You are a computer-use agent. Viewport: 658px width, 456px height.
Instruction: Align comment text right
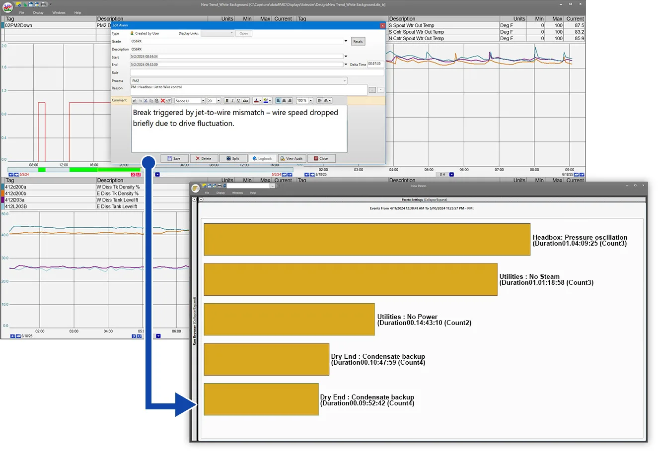(290, 101)
